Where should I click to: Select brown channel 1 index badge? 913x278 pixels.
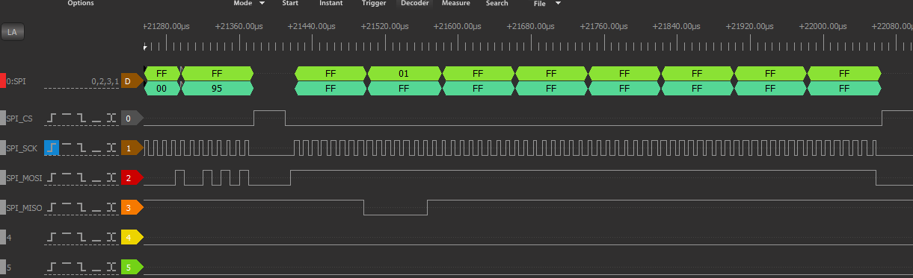(131, 148)
